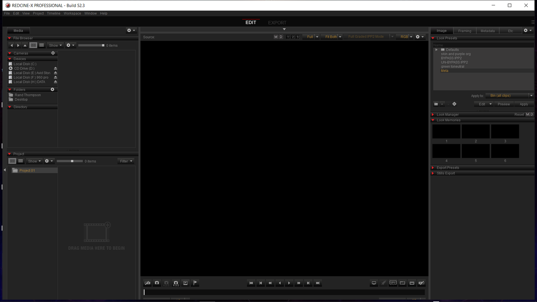Click the target icon beside Cameras
Viewport: 537px width, 302px height.
(53, 53)
